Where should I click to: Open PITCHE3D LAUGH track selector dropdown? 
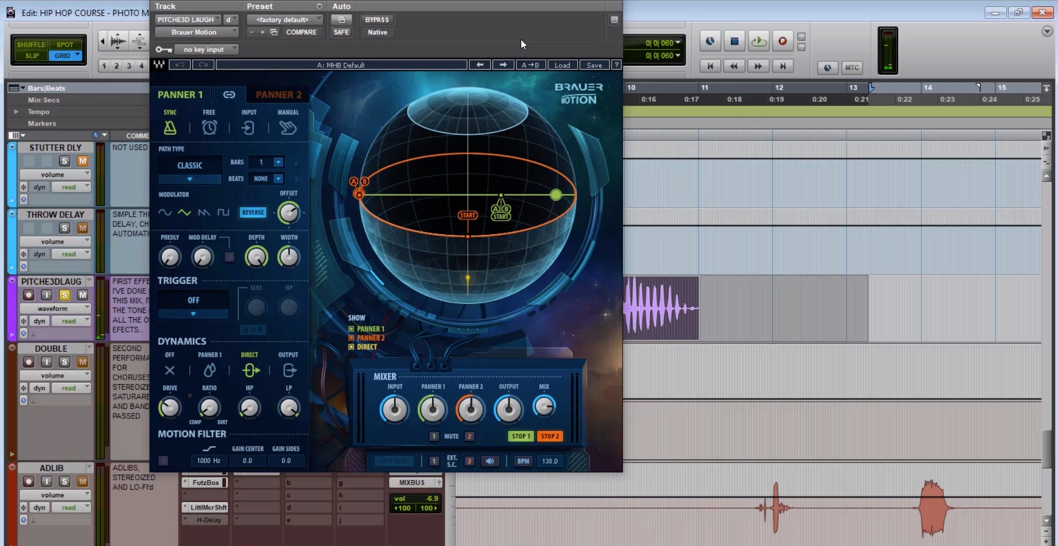tap(188, 19)
